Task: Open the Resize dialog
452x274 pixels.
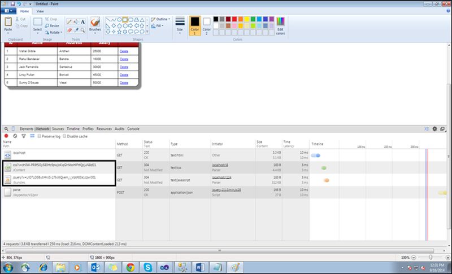Action: 52,25
